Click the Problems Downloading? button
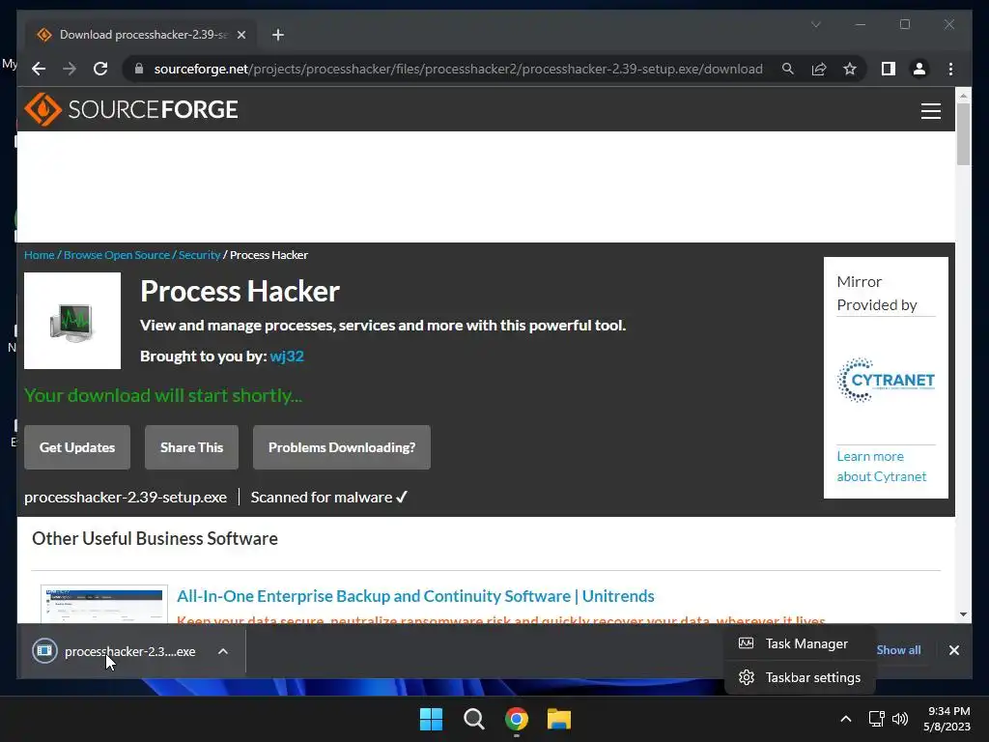This screenshot has width=989, height=742. 342,447
